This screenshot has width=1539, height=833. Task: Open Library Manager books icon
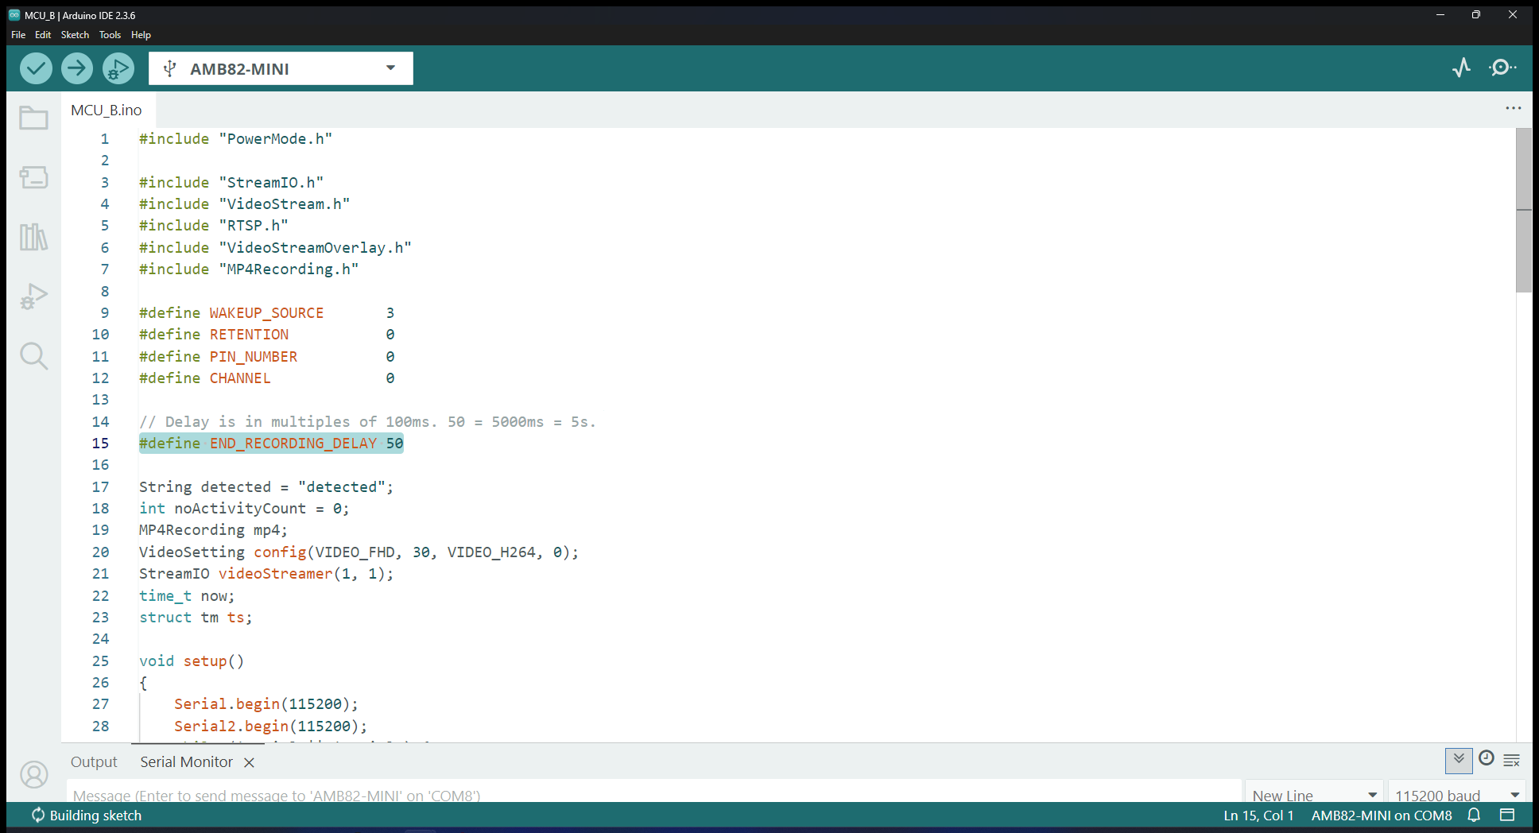pyautogui.click(x=33, y=237)
